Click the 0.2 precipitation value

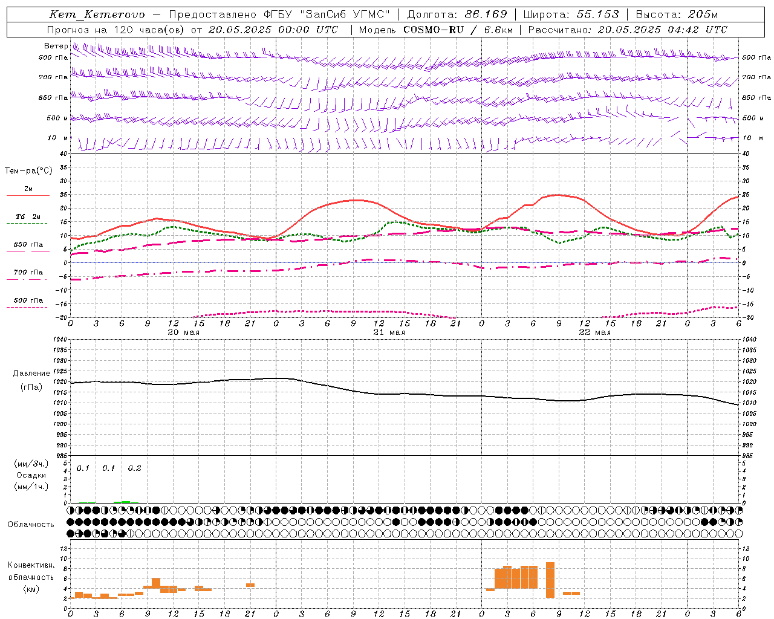coord(134,468)
